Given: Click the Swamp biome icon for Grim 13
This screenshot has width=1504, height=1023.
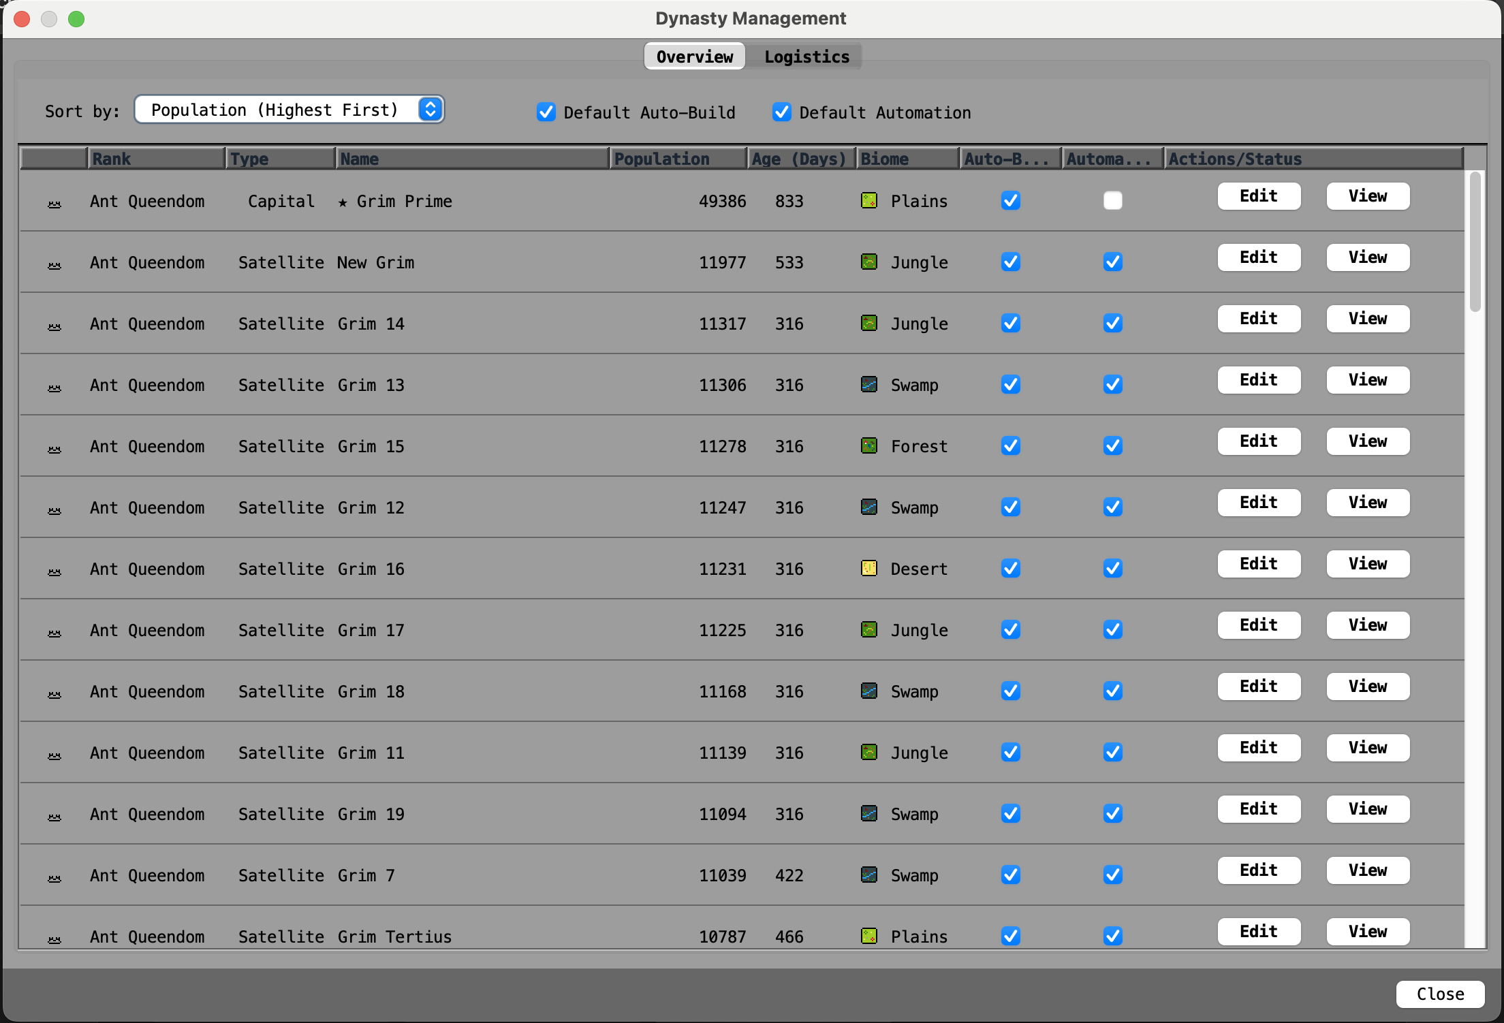Looking at the screenshot, I should pos(868,384).
